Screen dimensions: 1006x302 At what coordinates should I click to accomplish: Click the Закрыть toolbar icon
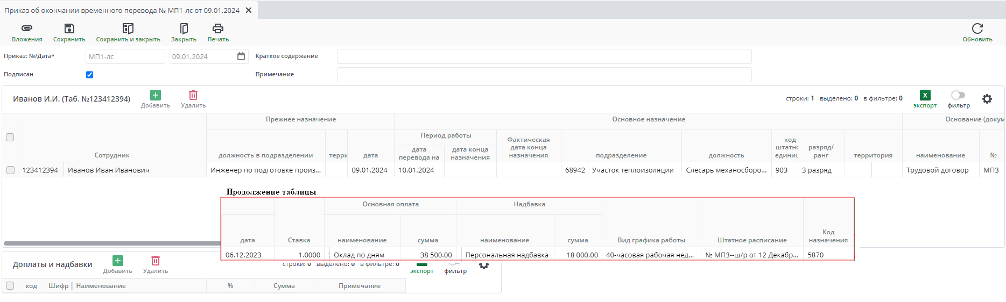(x=184, y=28)
